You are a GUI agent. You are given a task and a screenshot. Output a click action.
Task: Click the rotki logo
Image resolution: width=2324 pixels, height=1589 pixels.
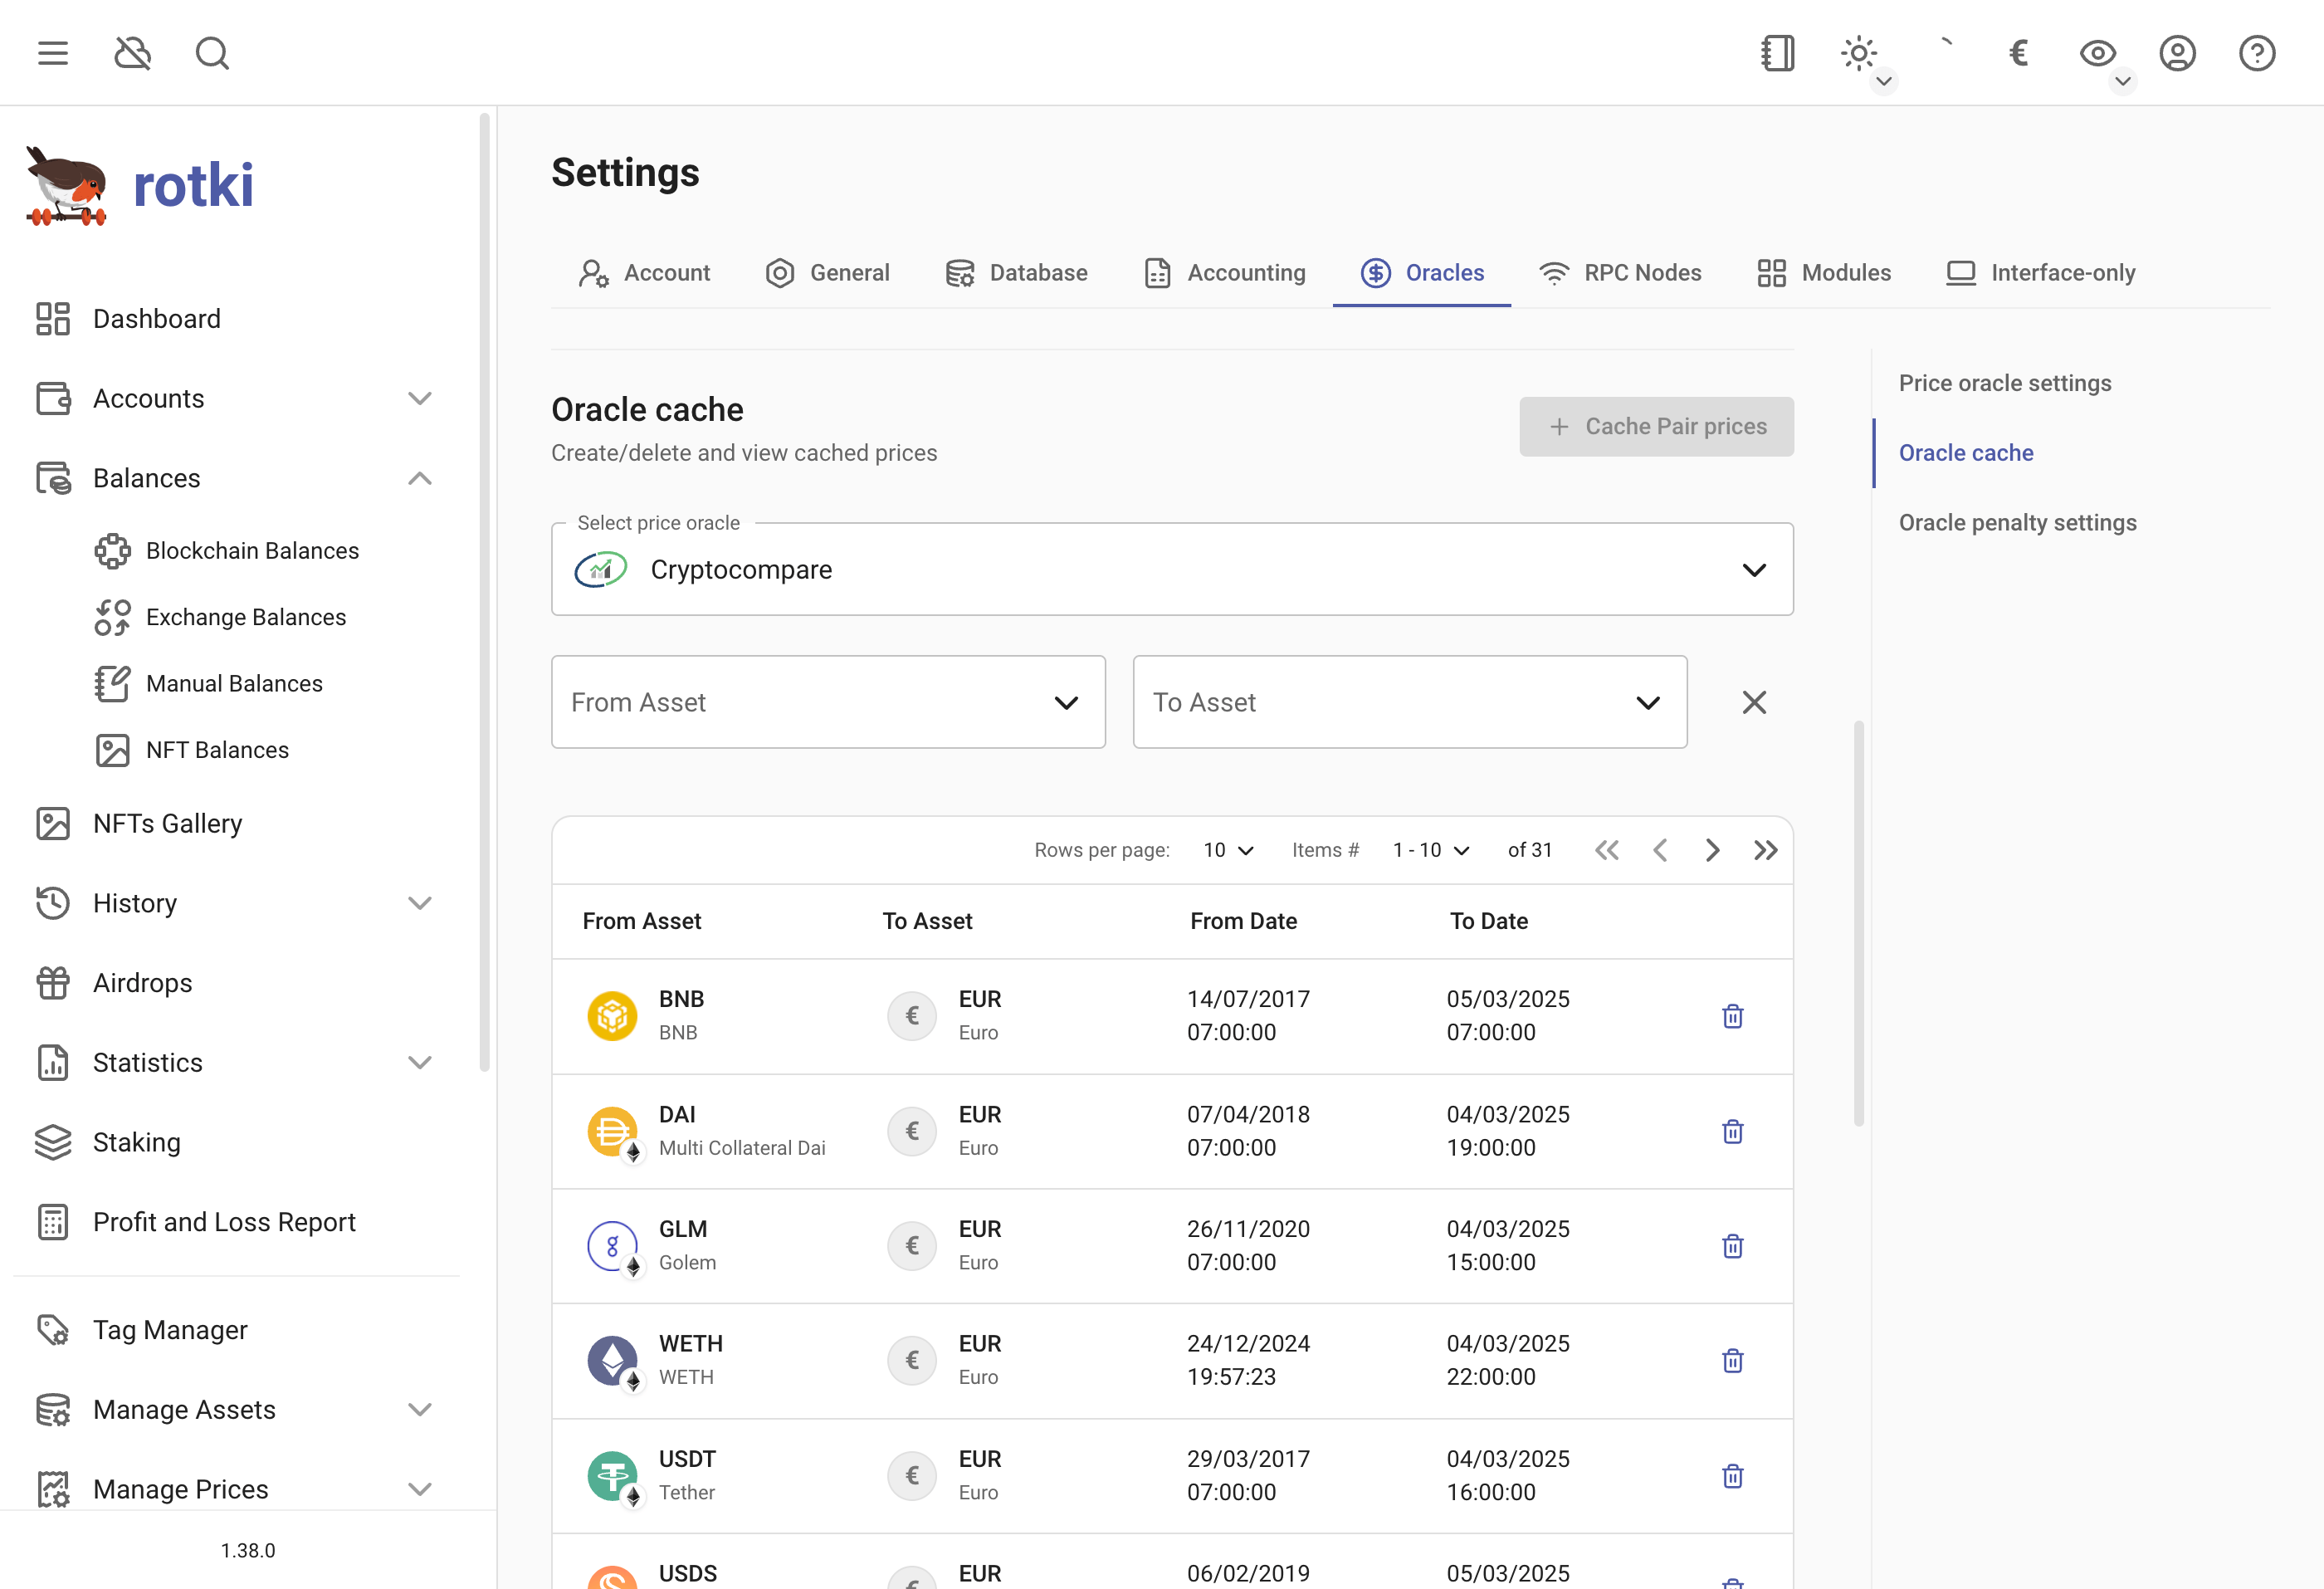click(140, 186)
